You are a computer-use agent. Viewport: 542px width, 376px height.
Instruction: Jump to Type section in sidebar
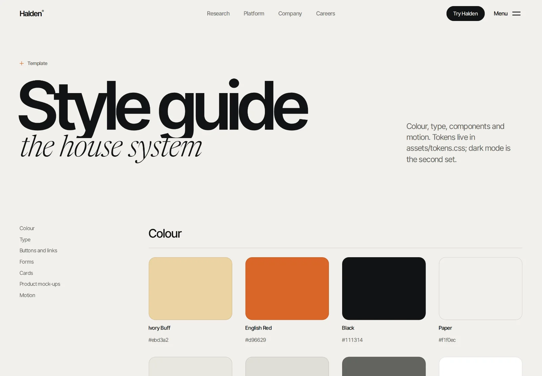[25, 240]
